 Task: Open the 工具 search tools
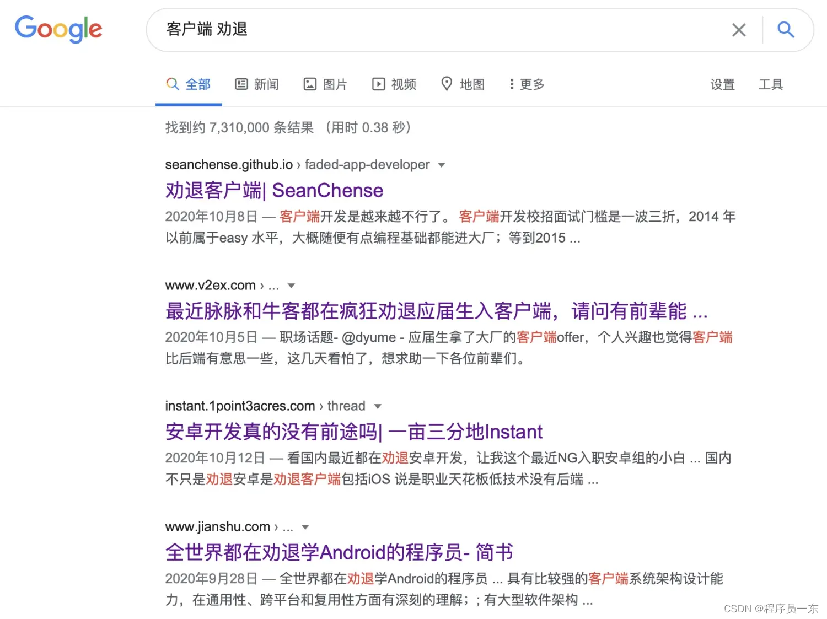click(771, 84)
